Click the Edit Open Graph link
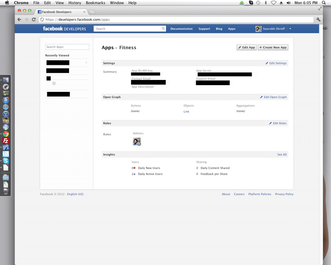Image resolution: width=331 pixels, height=265 pixels. point(273,97)
